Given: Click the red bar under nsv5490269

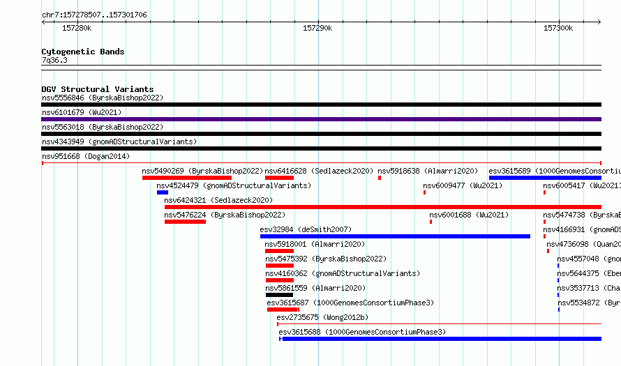Looking at the screenshot, I should [187, 178].
